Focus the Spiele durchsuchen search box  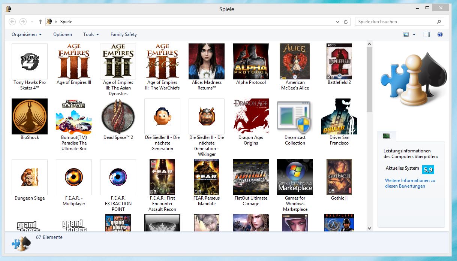(x=400, y=22)
